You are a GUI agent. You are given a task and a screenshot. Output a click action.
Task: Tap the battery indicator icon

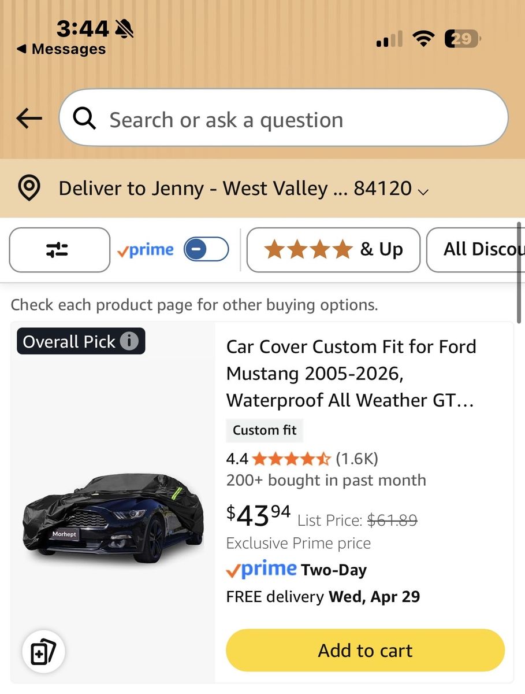tap(462, 39)
